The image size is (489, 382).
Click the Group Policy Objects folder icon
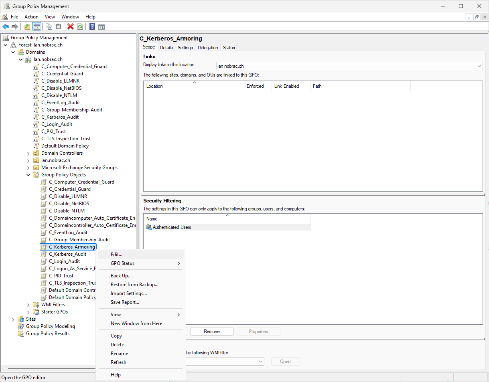pyautogui.click(x=37, y=175)
